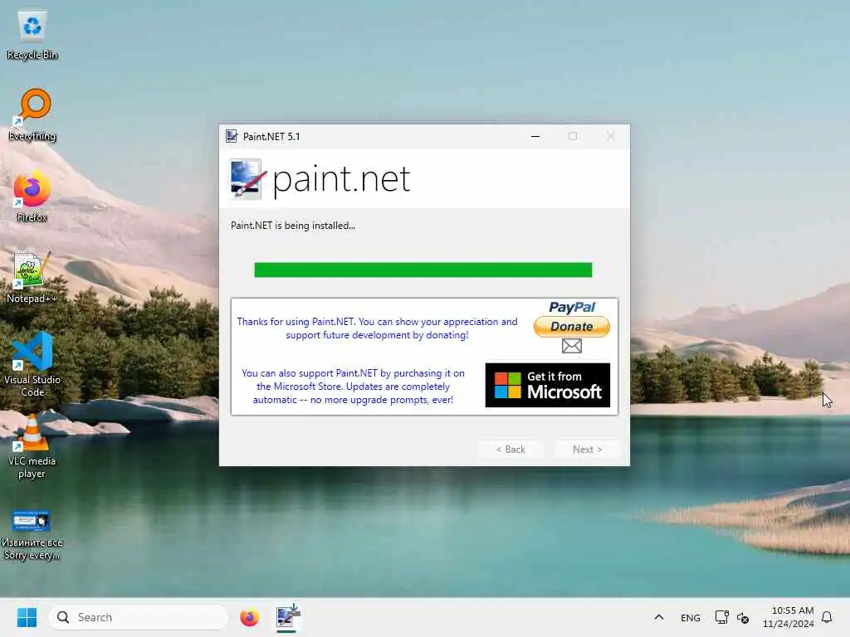Select the VLC media player desktop shortcut
The height and width of the screenshot is (637, 850).
(32, 446)
